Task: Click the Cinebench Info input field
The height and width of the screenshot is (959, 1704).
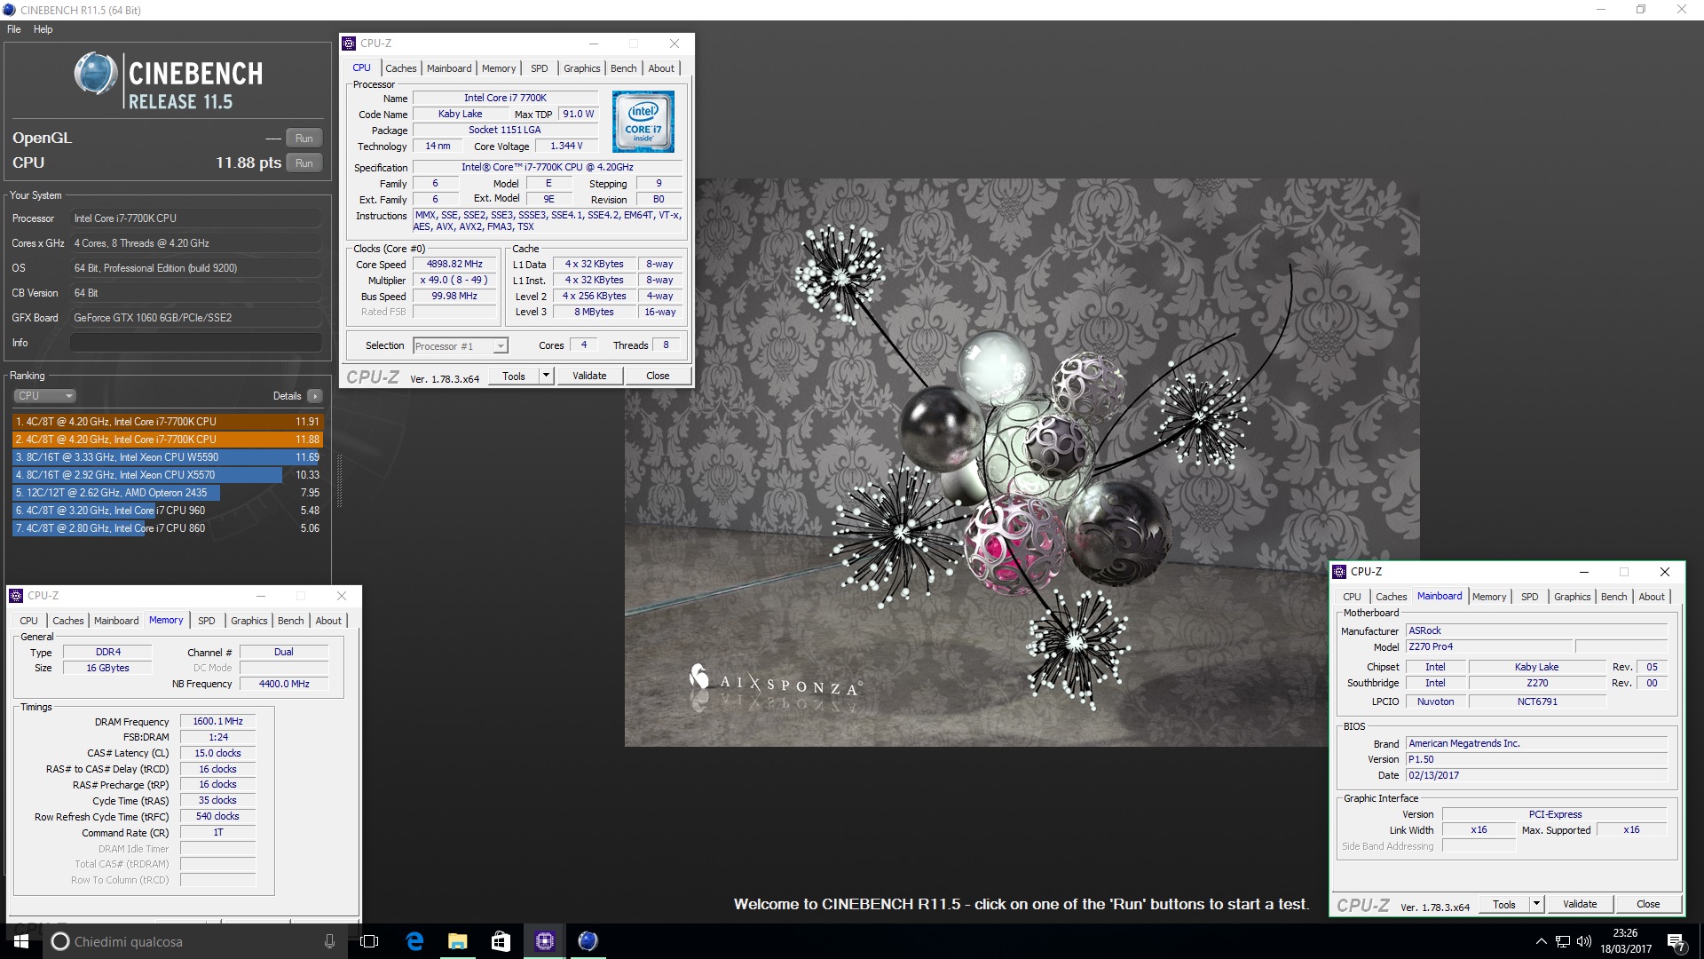Action: 196,343
